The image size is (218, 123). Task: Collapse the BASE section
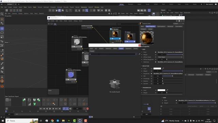click(x=142, y=49)
